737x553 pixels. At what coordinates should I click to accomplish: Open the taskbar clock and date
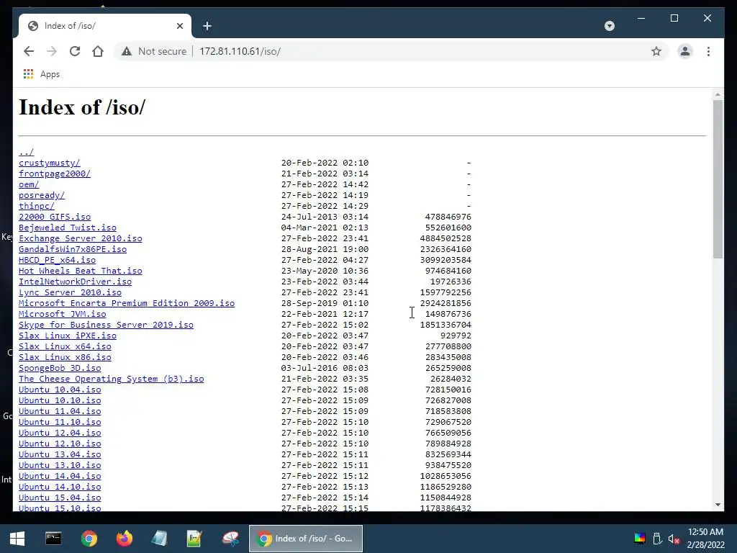(x=705, y=539)
